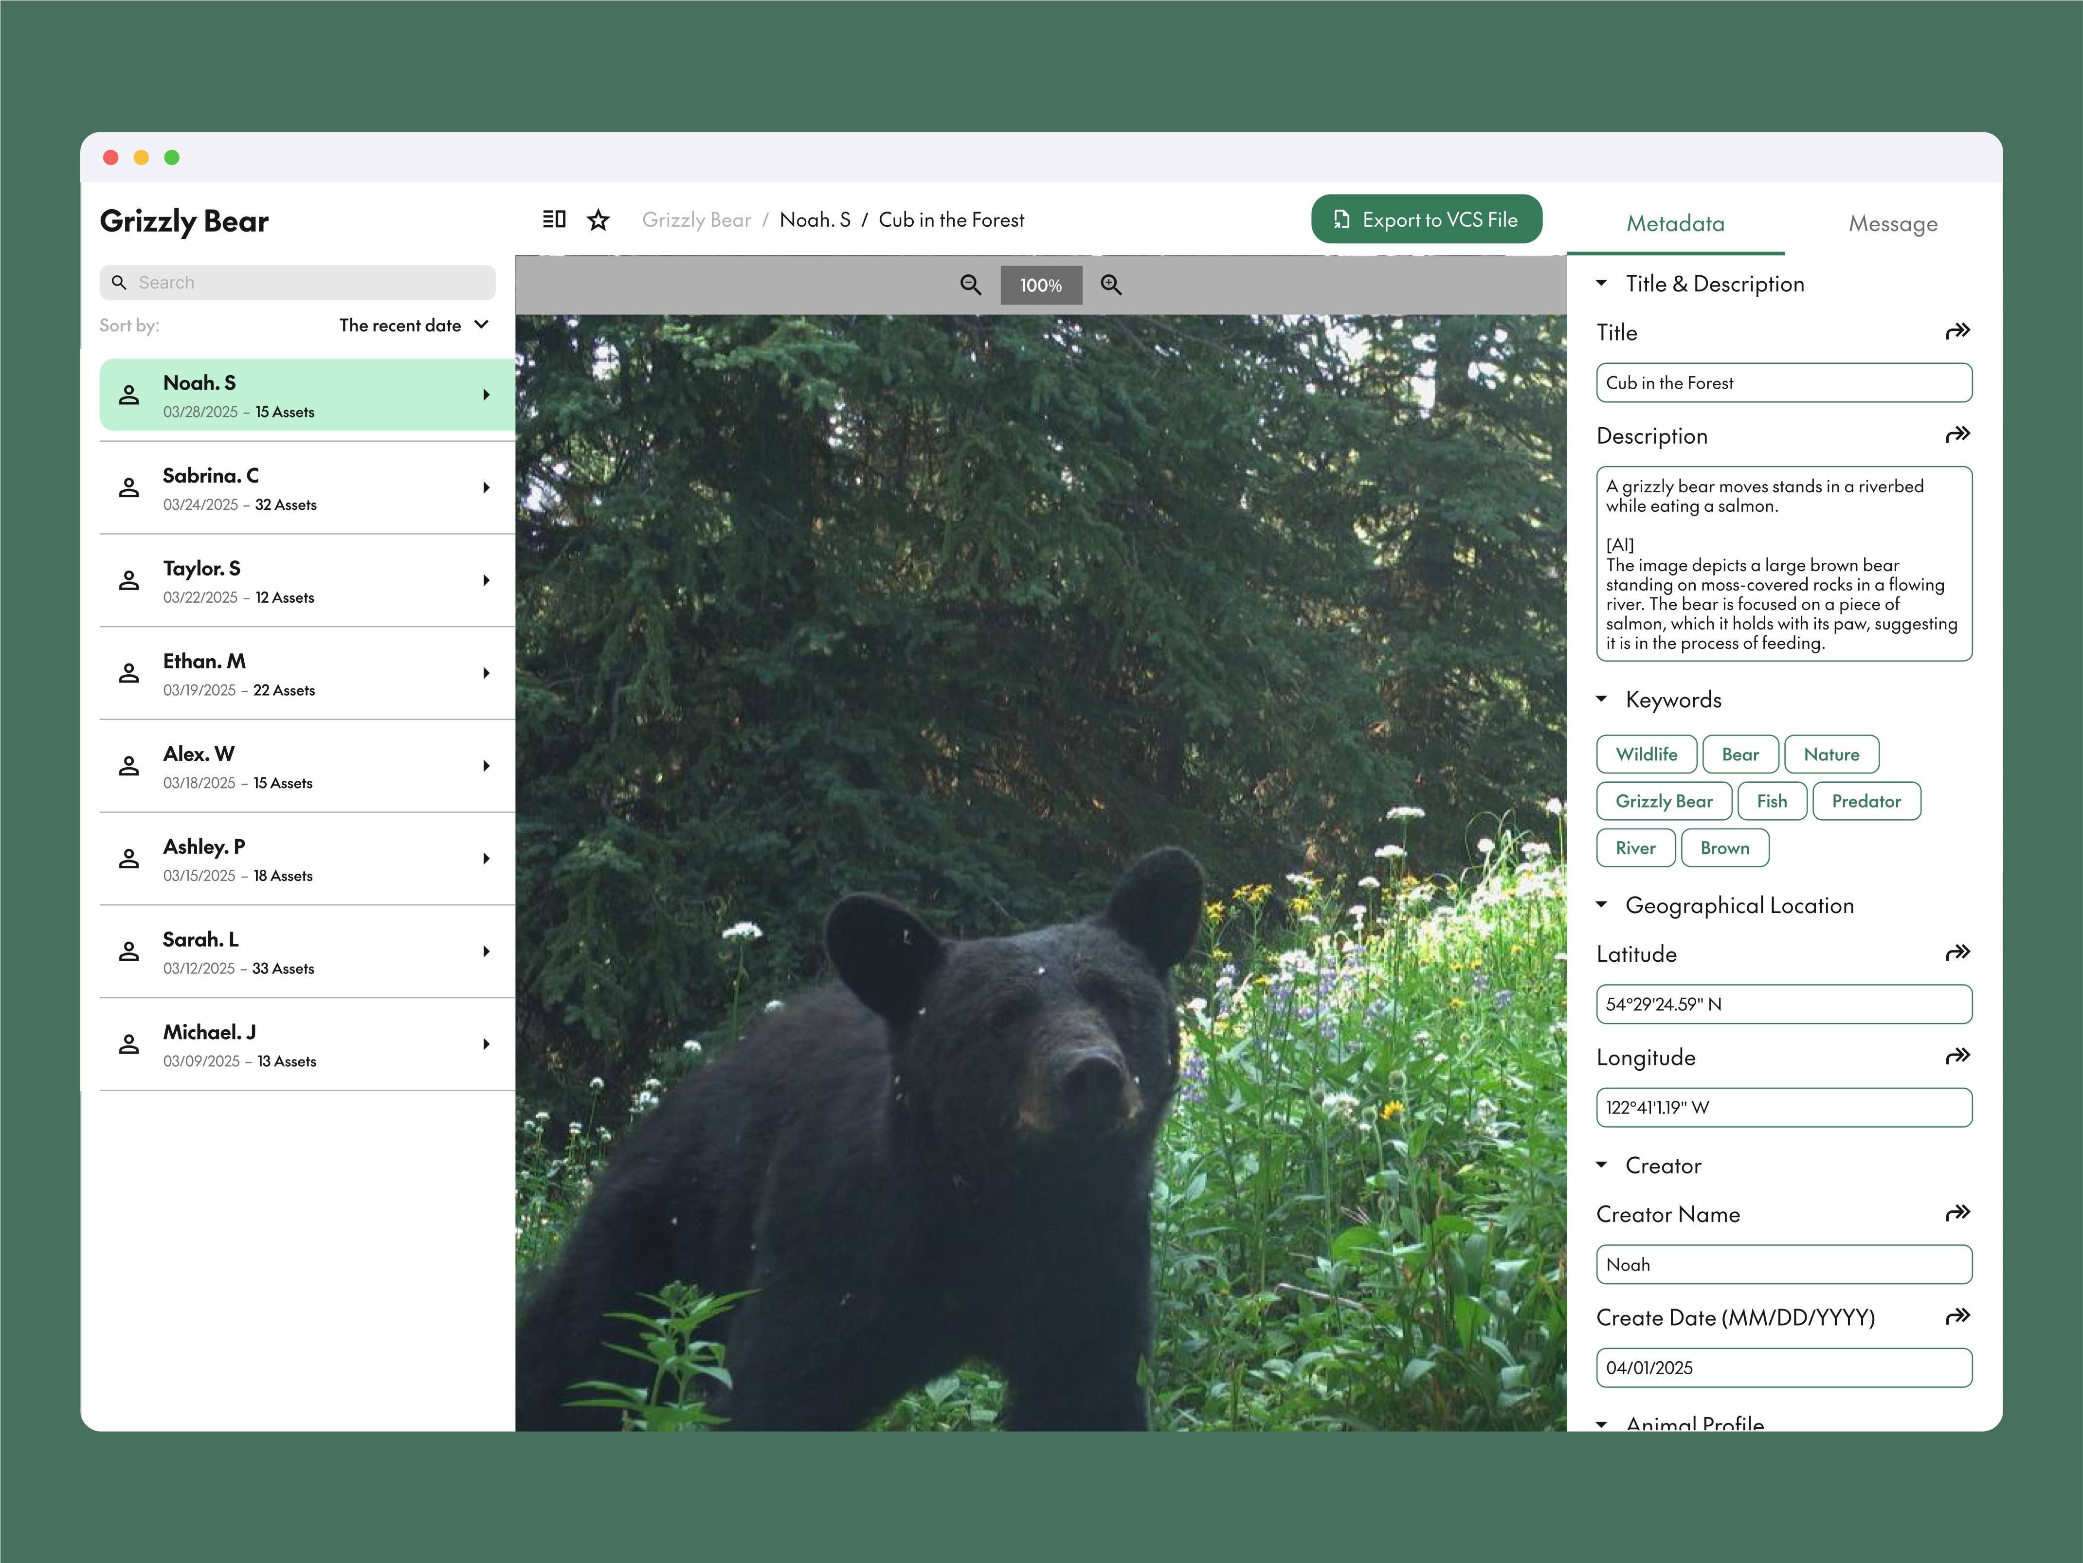This screenshot has height=1563, width=2083.
Task: Click the zoom in magnifier icon
Action: (1111, 285)
